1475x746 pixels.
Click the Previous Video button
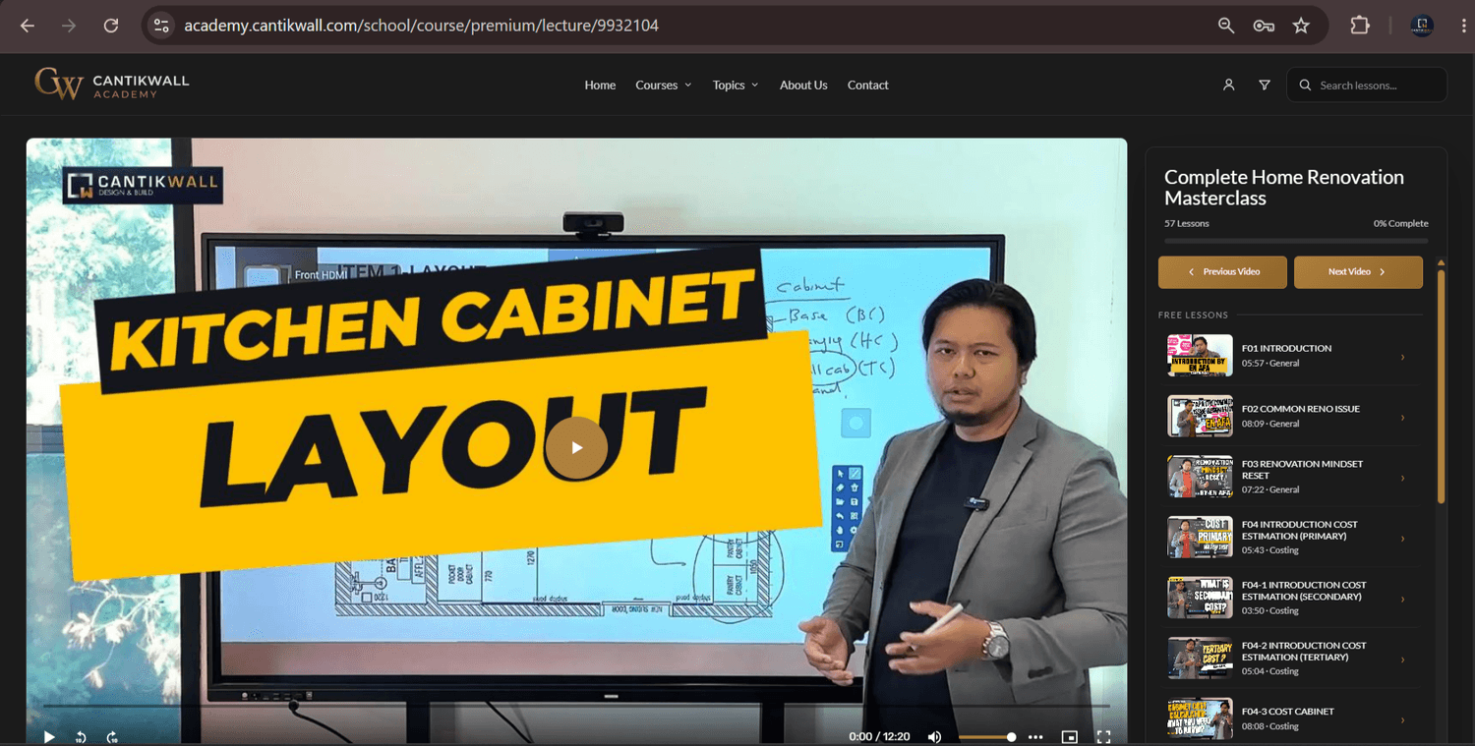tap(1222, 272)
